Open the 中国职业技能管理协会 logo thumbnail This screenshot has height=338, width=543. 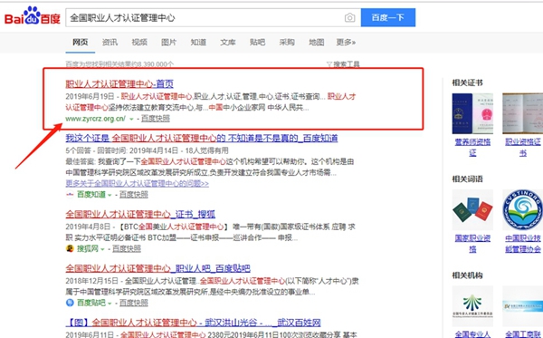[x=522, y=209]
